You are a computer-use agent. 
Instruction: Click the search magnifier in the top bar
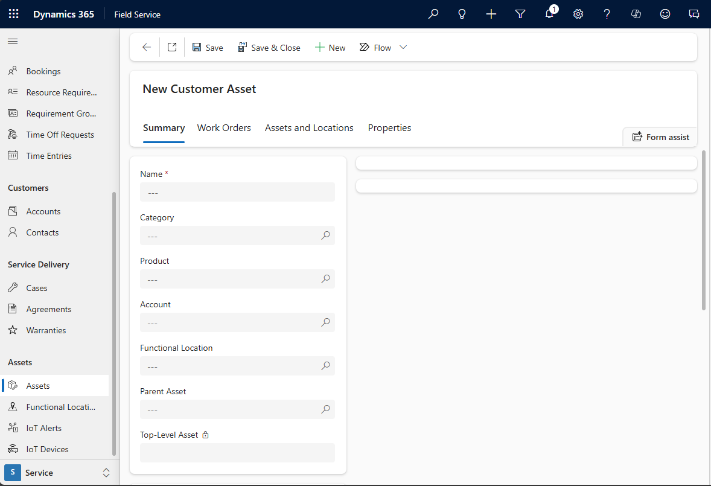tap(433, 13)
